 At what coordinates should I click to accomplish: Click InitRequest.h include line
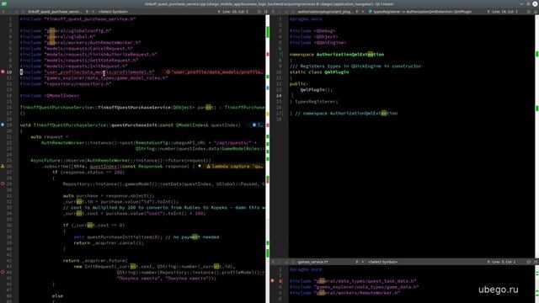[x=73, y=66]
